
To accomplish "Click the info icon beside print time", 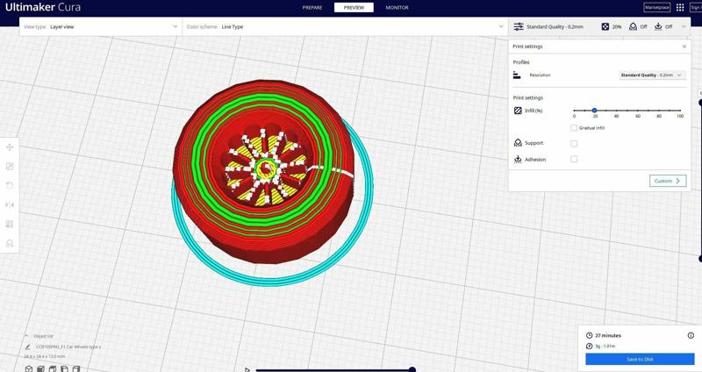I will 691,335.
